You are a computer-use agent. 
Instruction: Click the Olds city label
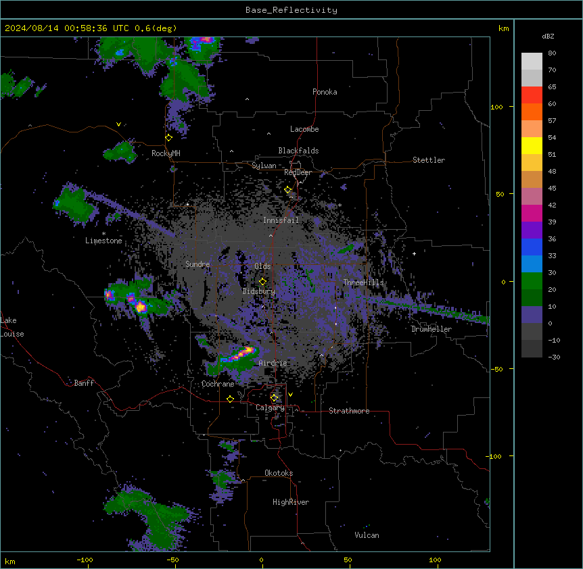click(262, 266)
